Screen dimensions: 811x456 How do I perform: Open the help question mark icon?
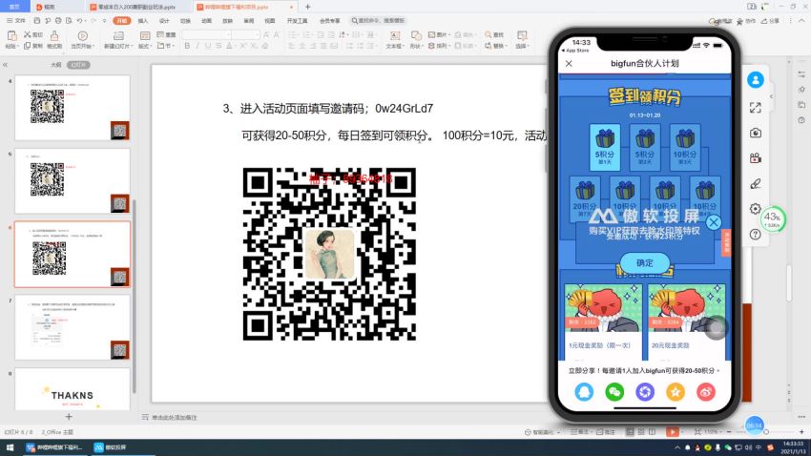[x=755, y=235]
